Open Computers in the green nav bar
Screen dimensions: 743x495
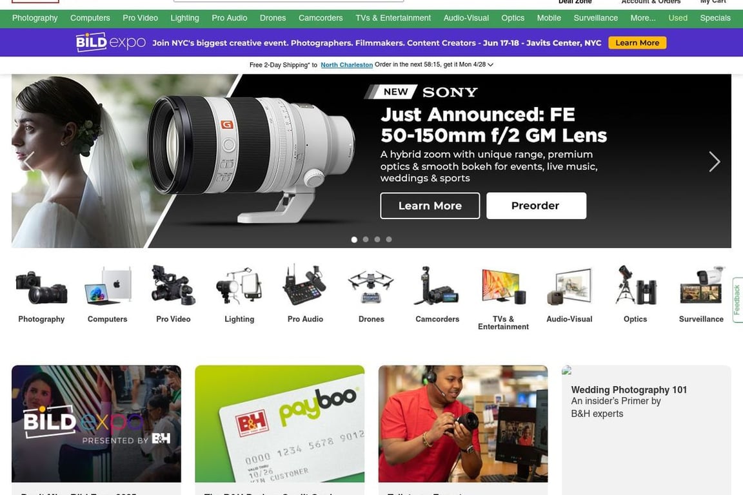click(x=90, y=18)
